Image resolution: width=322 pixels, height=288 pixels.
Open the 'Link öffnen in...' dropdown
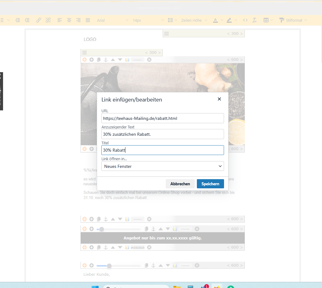[162, 166]
